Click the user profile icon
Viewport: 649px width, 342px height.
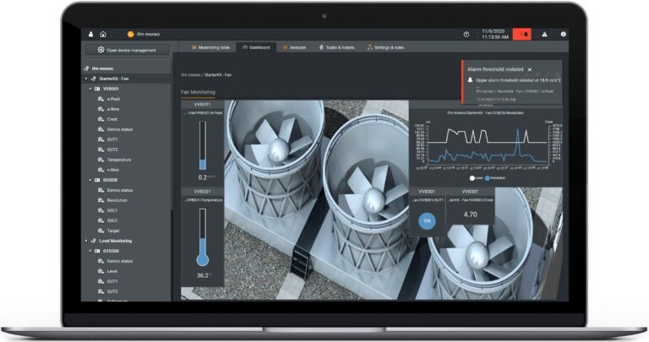coord(91,35)
